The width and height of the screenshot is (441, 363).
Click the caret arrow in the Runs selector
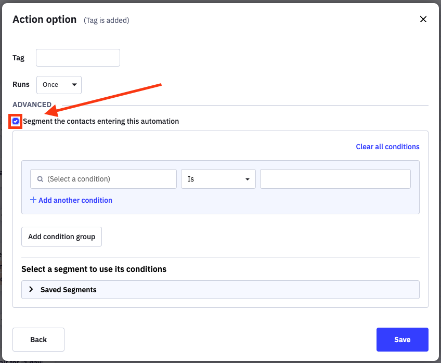(x=74, y=85)
